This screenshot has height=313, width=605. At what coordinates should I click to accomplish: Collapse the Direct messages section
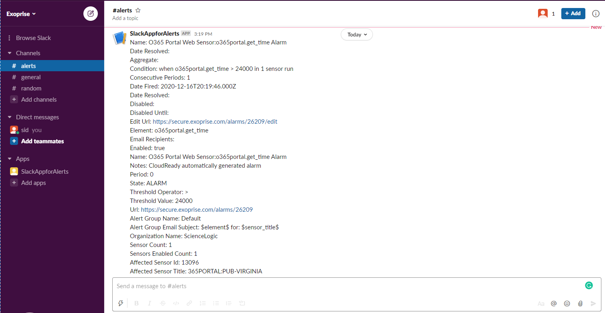pos(9,117)
